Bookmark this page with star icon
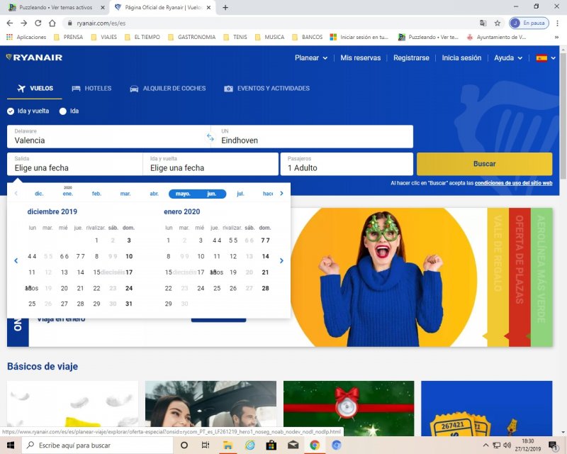Screen dimensions: 567x454 click(x=498, y=23)
